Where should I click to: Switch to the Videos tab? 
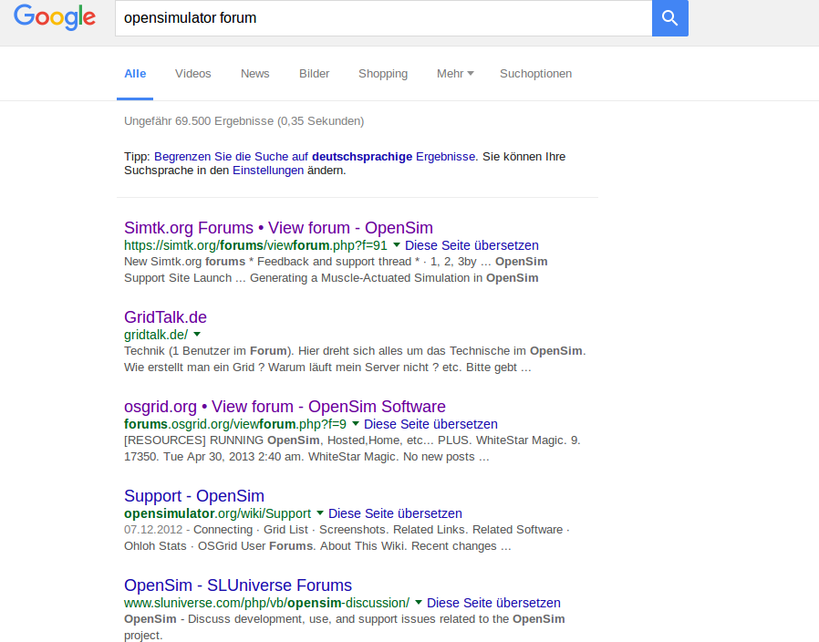[x=192, y=74]
